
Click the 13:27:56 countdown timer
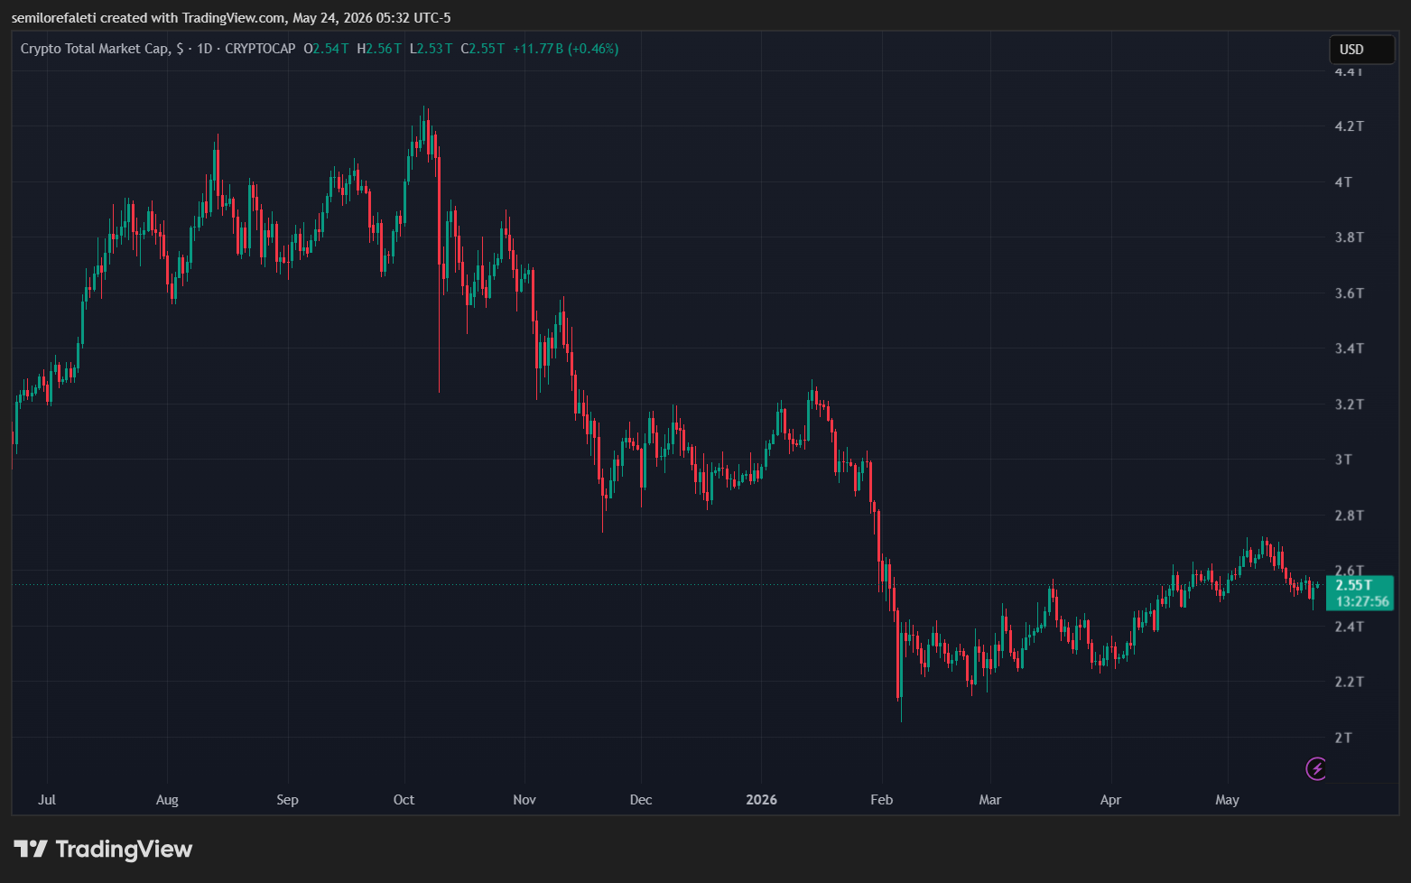click(x=1362, y=601)
